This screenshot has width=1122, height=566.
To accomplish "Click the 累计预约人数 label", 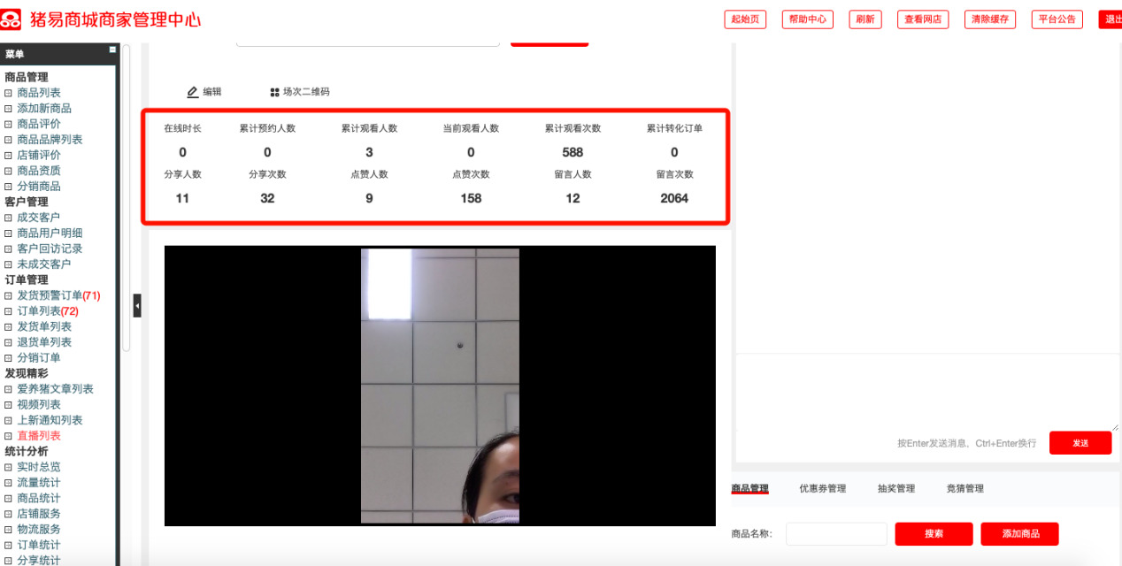I will pos(267,128).
